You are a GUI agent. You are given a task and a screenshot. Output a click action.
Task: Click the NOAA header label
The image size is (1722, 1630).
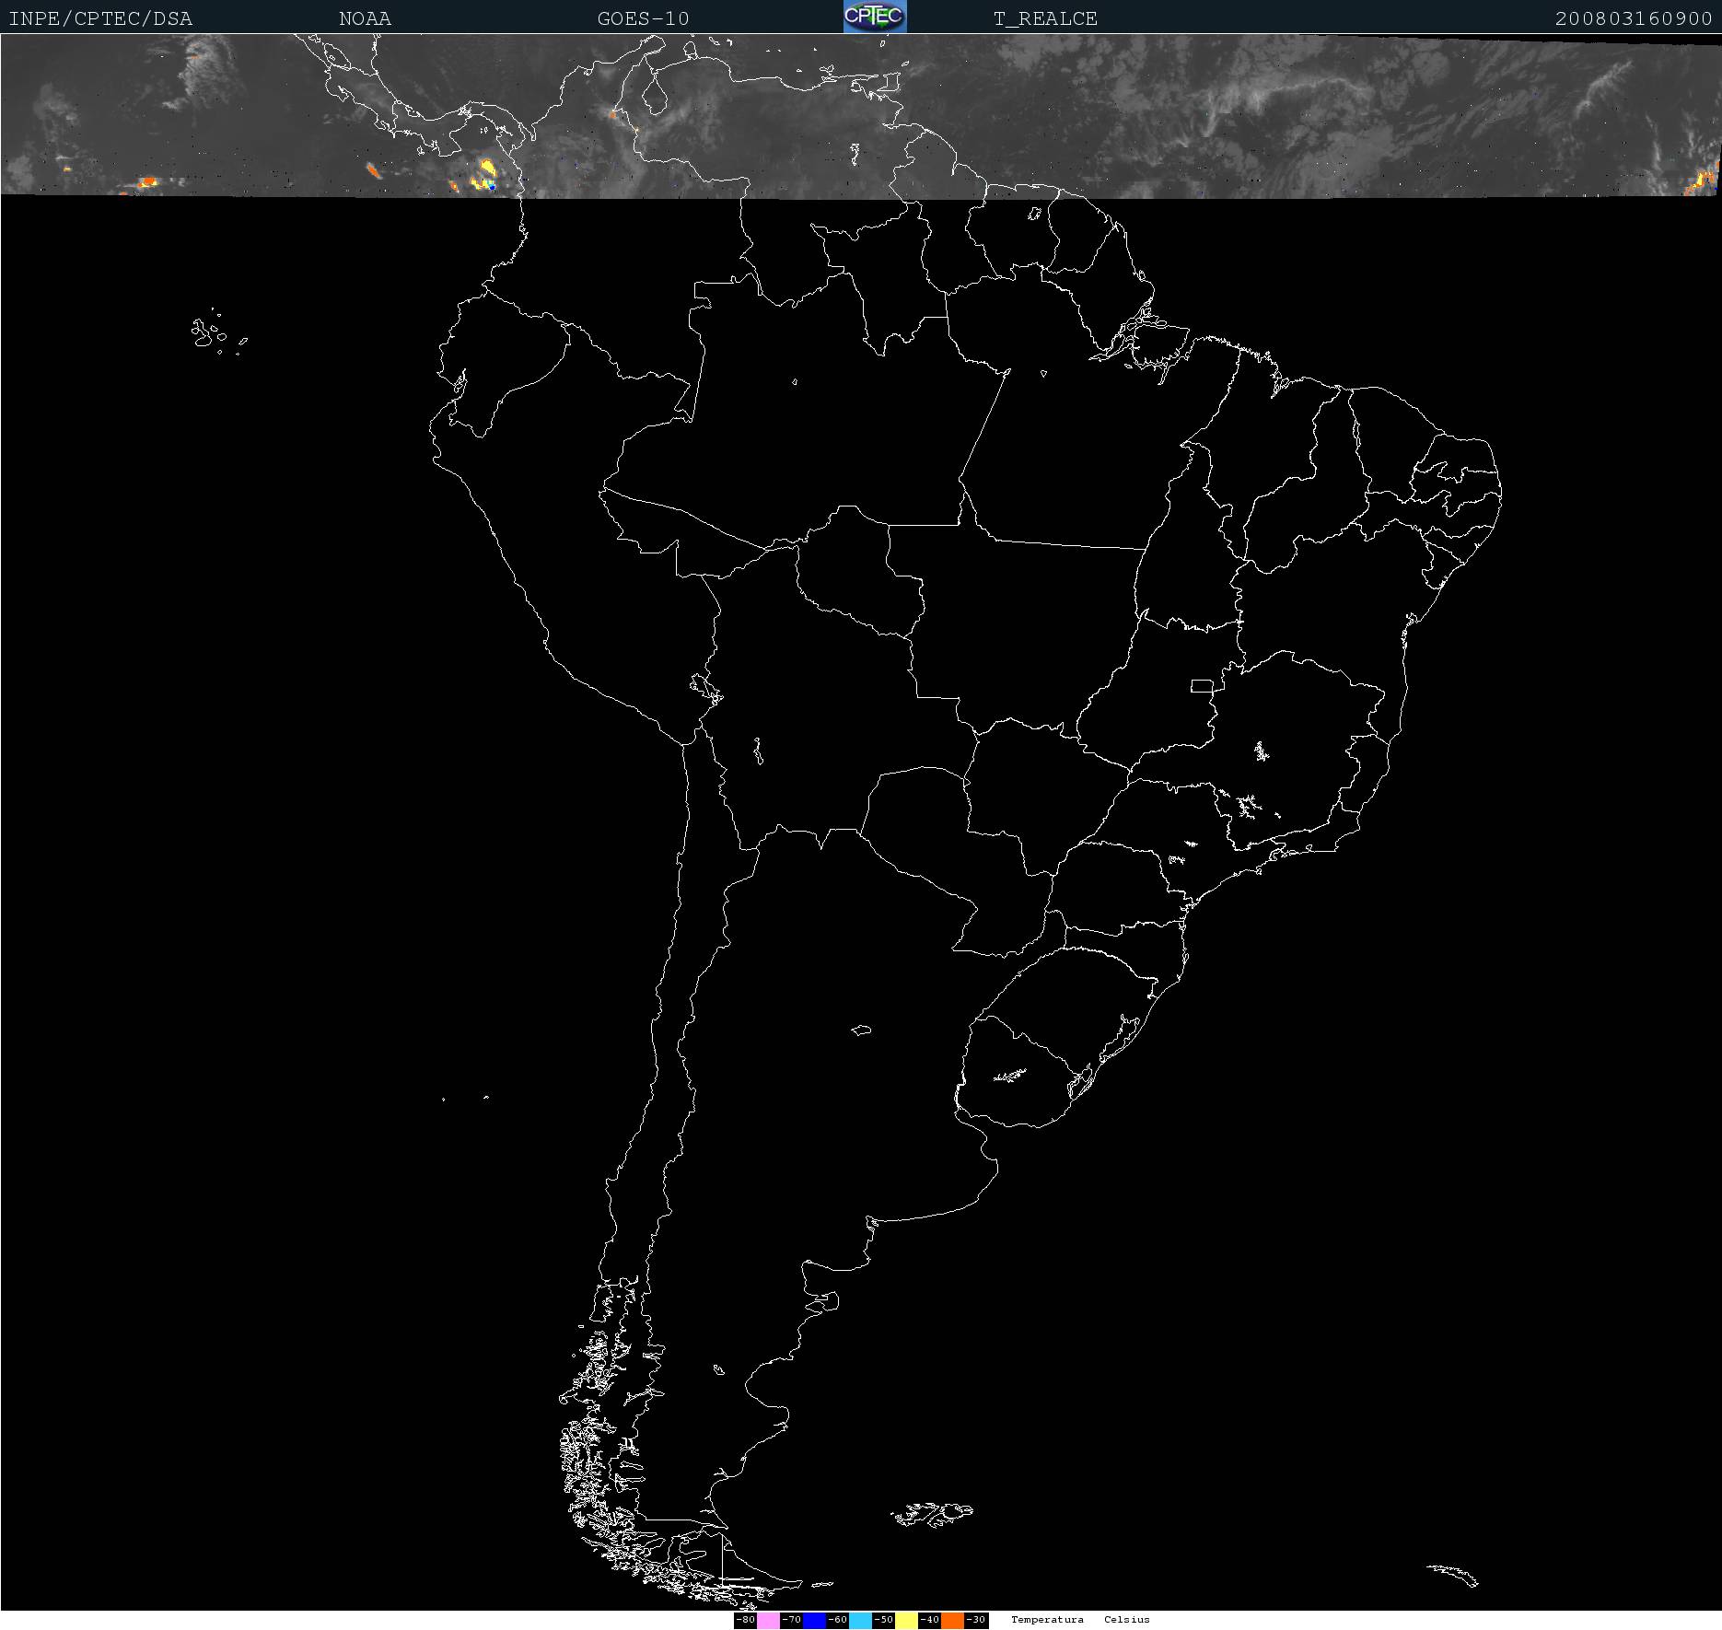365,18
